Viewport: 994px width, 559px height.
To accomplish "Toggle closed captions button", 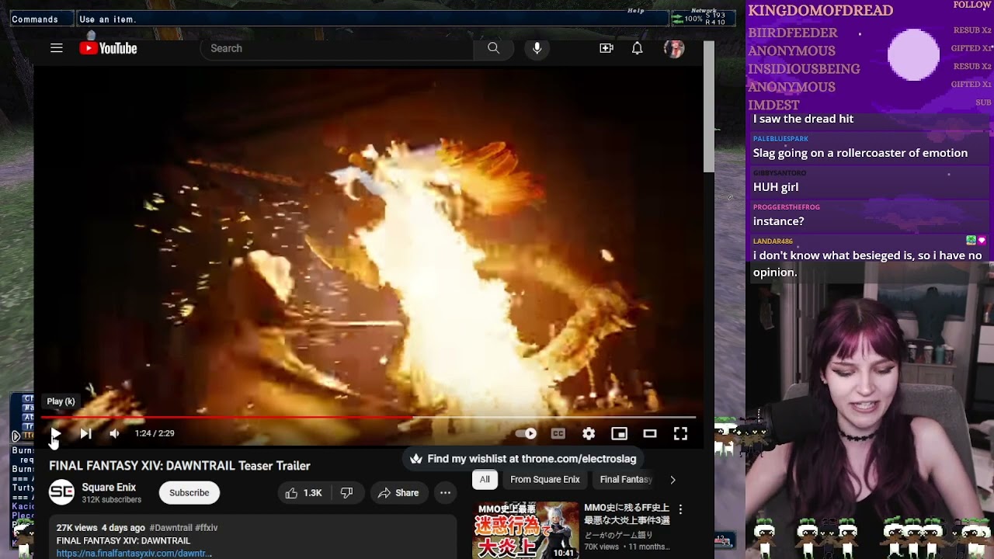I will (x=558, y=433).
